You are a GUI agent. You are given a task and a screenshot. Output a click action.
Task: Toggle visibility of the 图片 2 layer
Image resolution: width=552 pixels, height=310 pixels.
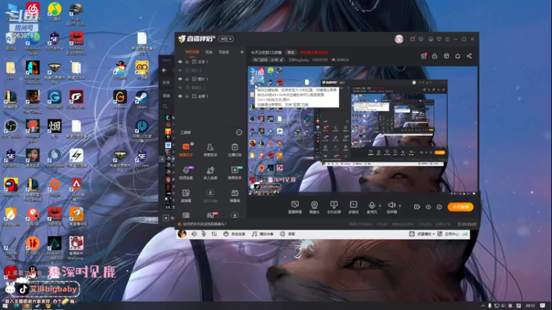[180, 70]
